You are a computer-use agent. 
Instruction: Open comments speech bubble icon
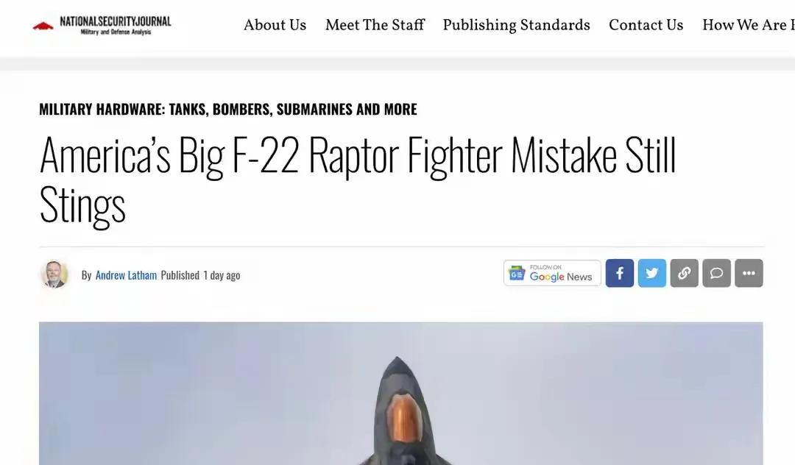(716, 273)
